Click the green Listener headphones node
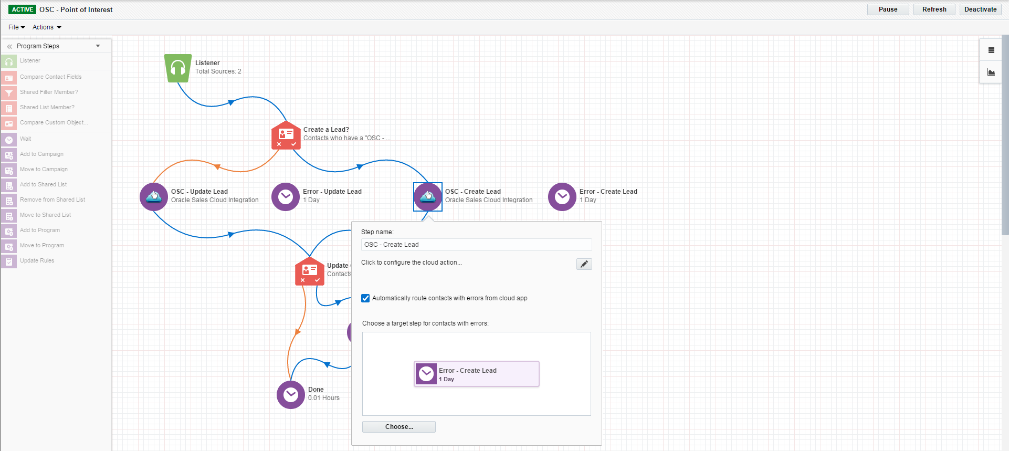The image size is (1009, 451). click(177, 68)
